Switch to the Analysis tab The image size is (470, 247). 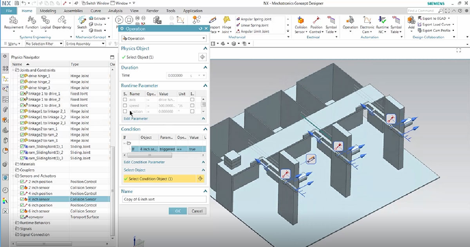click(115, 11)
